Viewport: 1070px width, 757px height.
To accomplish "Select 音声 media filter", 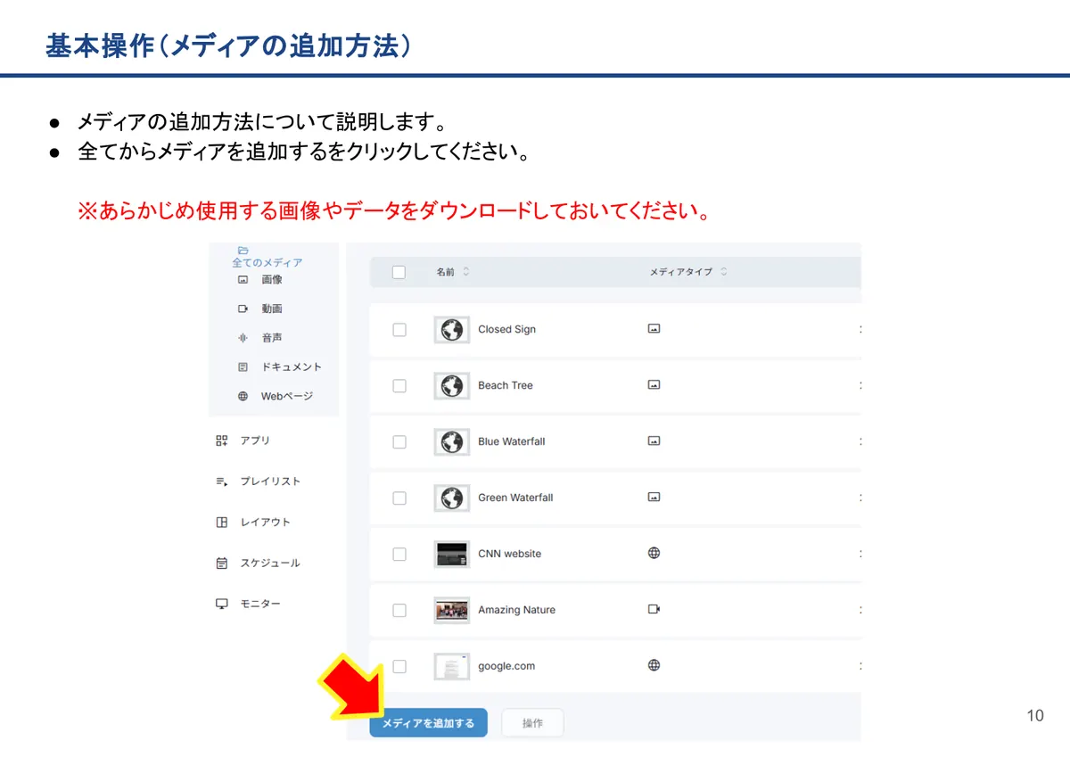I will click(x=272, y=338).
